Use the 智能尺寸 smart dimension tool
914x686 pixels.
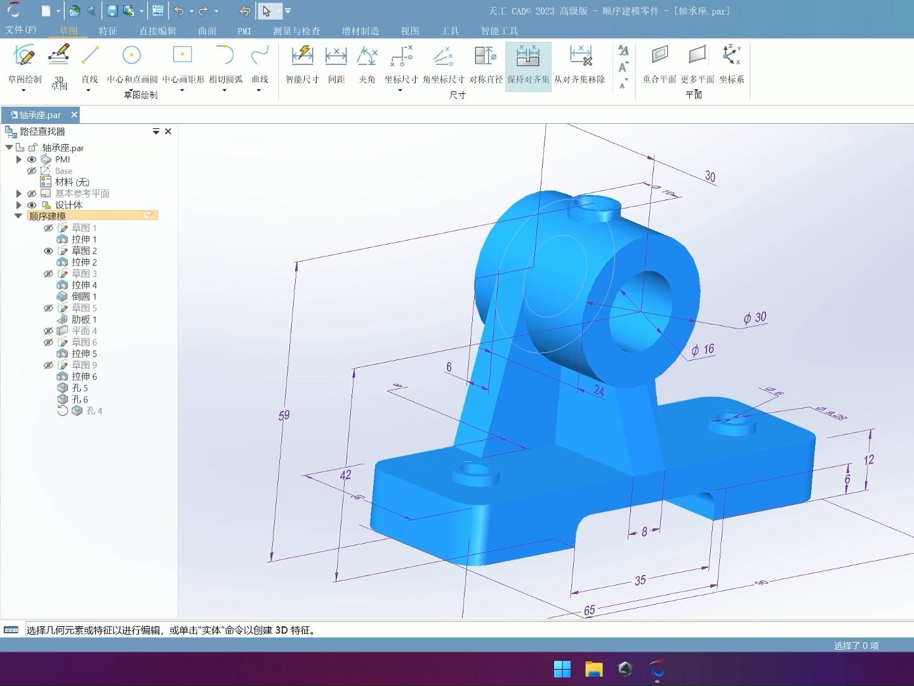click(x=302, y=64)
